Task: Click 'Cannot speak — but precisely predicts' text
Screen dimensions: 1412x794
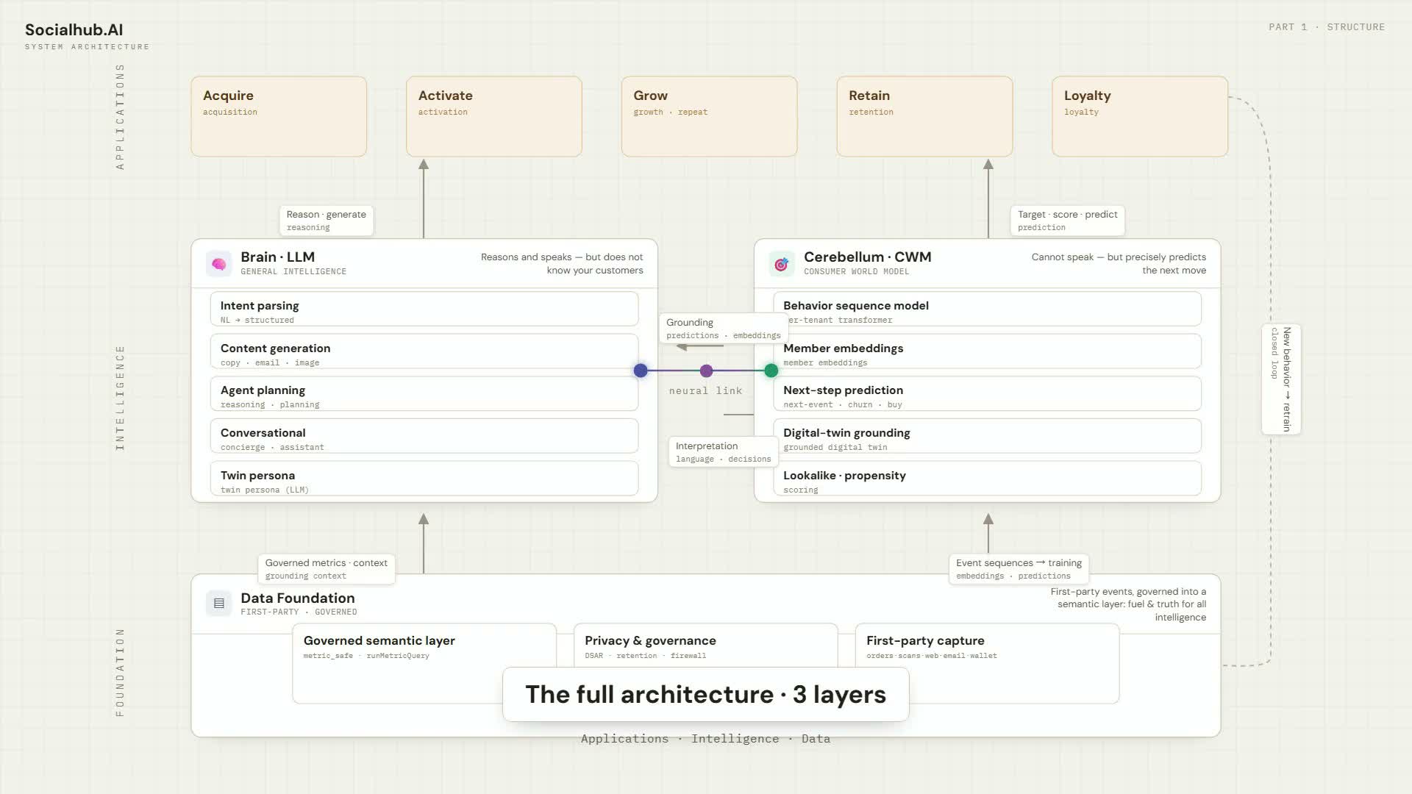Action: point(1119,263)
